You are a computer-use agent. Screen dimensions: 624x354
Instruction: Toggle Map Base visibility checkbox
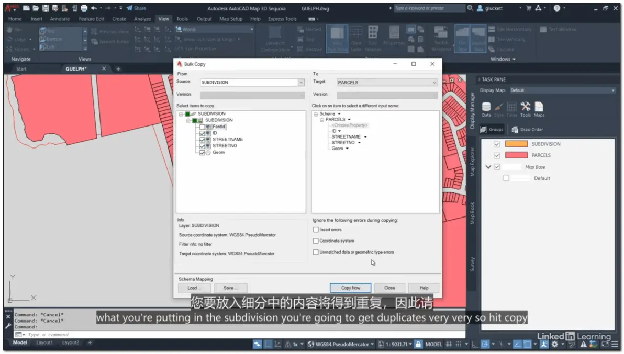click(x=497, y=167)
